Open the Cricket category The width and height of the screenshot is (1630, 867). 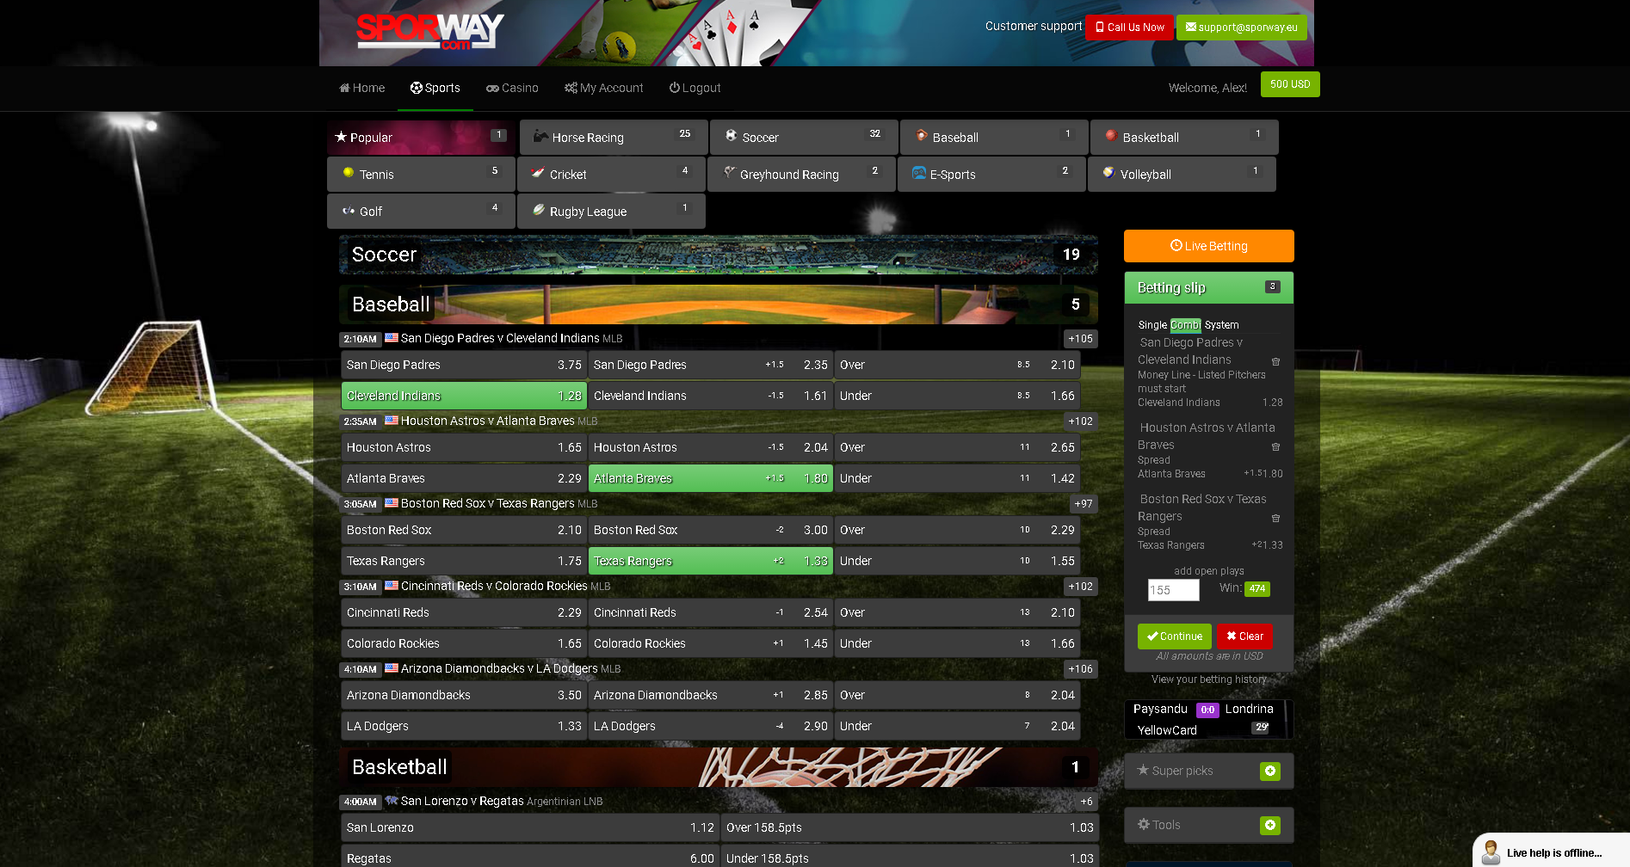pos(611,175)
